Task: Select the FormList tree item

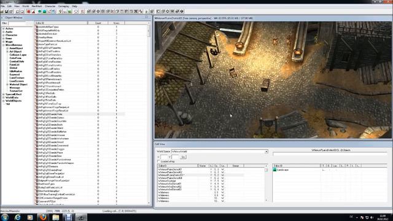Action: (15, 64)
